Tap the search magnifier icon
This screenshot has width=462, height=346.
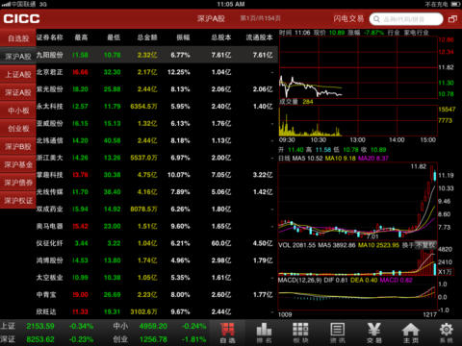(376, 19)
